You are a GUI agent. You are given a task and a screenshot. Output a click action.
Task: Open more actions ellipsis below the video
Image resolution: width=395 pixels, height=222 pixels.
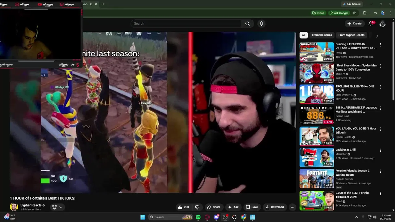click(293, 207)
